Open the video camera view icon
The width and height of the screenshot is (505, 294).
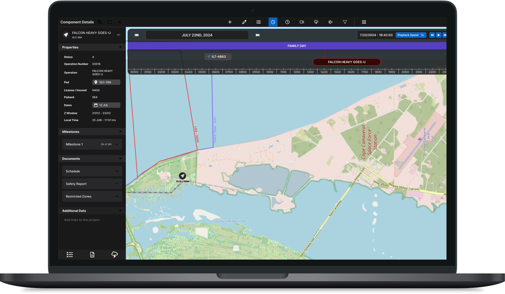302,22
